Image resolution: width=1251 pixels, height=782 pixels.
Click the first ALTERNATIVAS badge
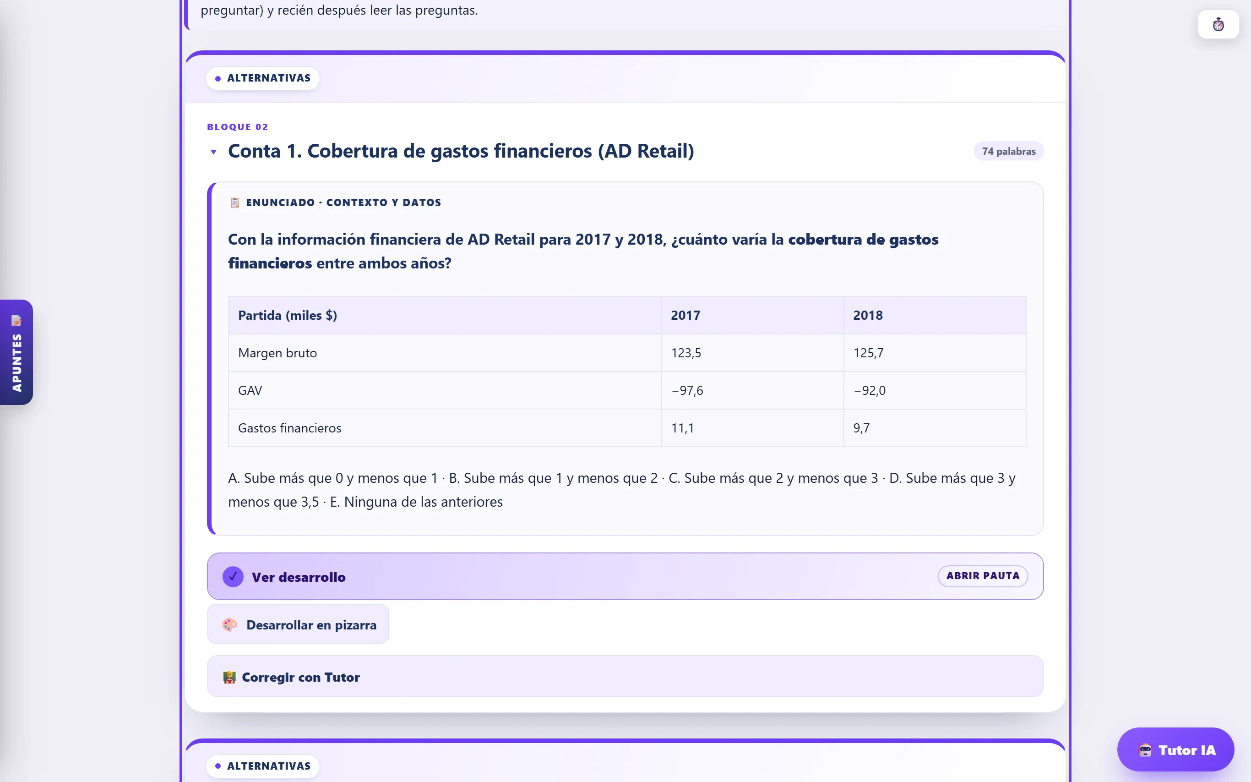262,78
